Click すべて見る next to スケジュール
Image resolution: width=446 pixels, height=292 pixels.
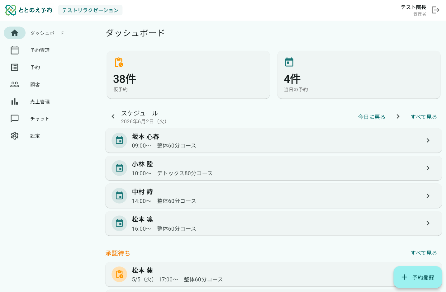[424, 117]
